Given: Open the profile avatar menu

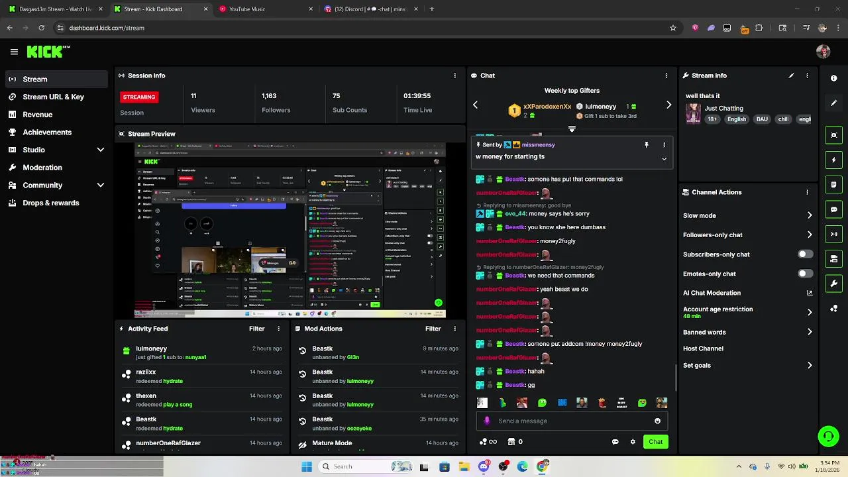Looking at the screenshot, I should pos(823,52).
